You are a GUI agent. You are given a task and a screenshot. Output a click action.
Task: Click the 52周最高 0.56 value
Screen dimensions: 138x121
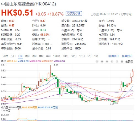[x=18, y=30]
